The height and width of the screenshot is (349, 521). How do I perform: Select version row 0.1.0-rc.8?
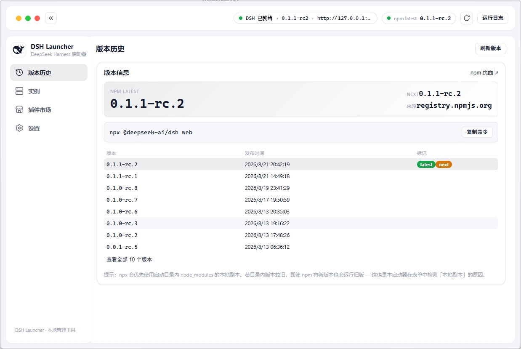click(x=301, y=188)
